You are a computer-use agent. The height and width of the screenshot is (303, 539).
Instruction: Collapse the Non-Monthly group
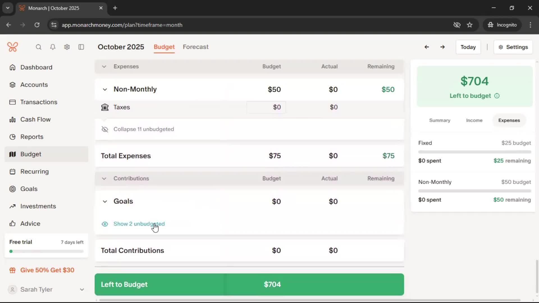coord(105,89)
